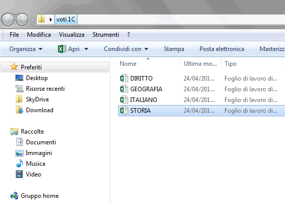Open the Download folder in Preferiti
The image size is (285, 204).
click(x=40, y=110)
